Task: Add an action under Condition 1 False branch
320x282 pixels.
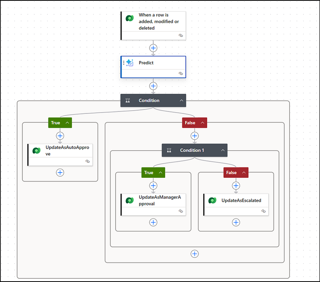Action: (x=236, y=186)
